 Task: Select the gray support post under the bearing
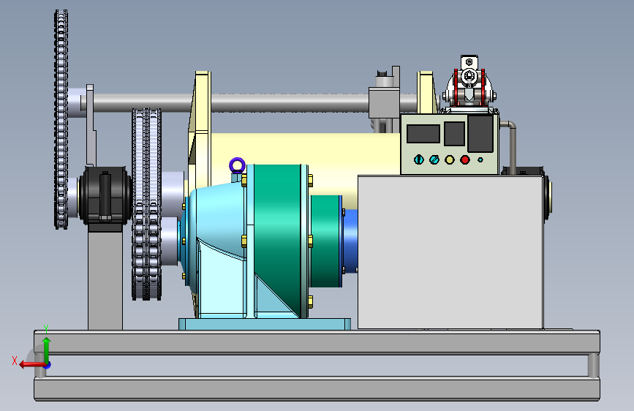point(105,279)
